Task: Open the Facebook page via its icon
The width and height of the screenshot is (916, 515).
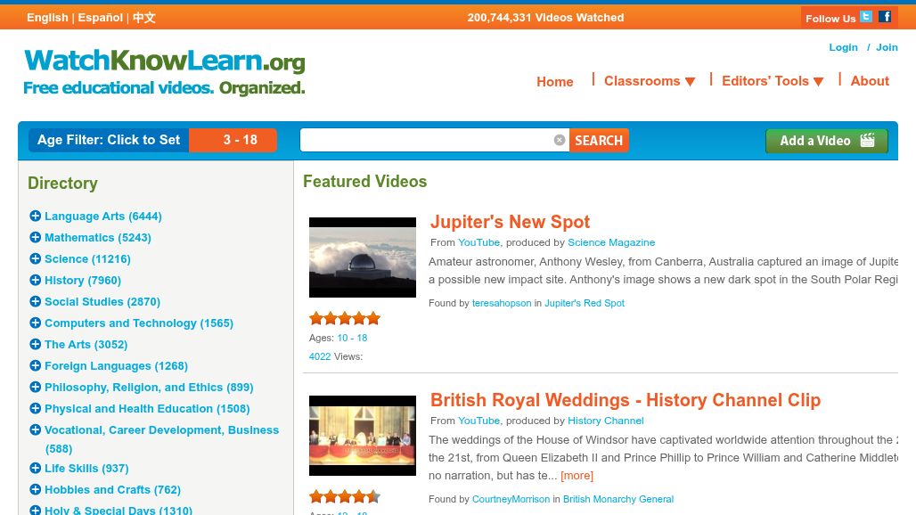Action: [885, 16]
